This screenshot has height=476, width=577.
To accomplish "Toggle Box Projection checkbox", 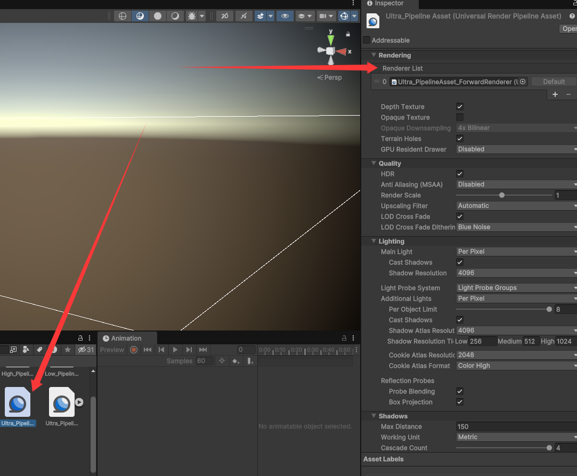I will 460,402.
